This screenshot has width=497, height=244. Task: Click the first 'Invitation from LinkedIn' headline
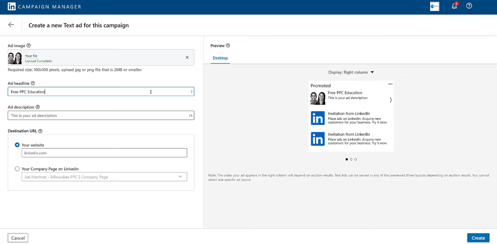(349, 114)
